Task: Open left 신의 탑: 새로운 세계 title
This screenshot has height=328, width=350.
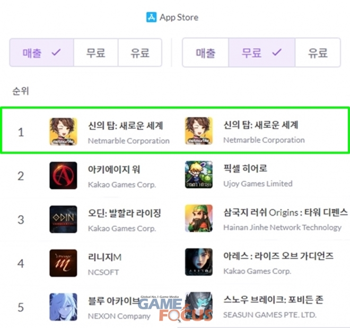Action: 126,126
